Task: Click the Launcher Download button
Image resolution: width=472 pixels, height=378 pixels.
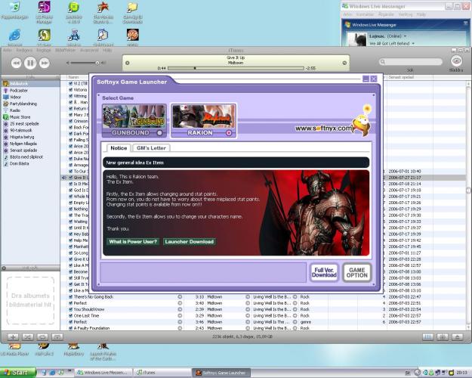Action: click(x=190, y=242)
